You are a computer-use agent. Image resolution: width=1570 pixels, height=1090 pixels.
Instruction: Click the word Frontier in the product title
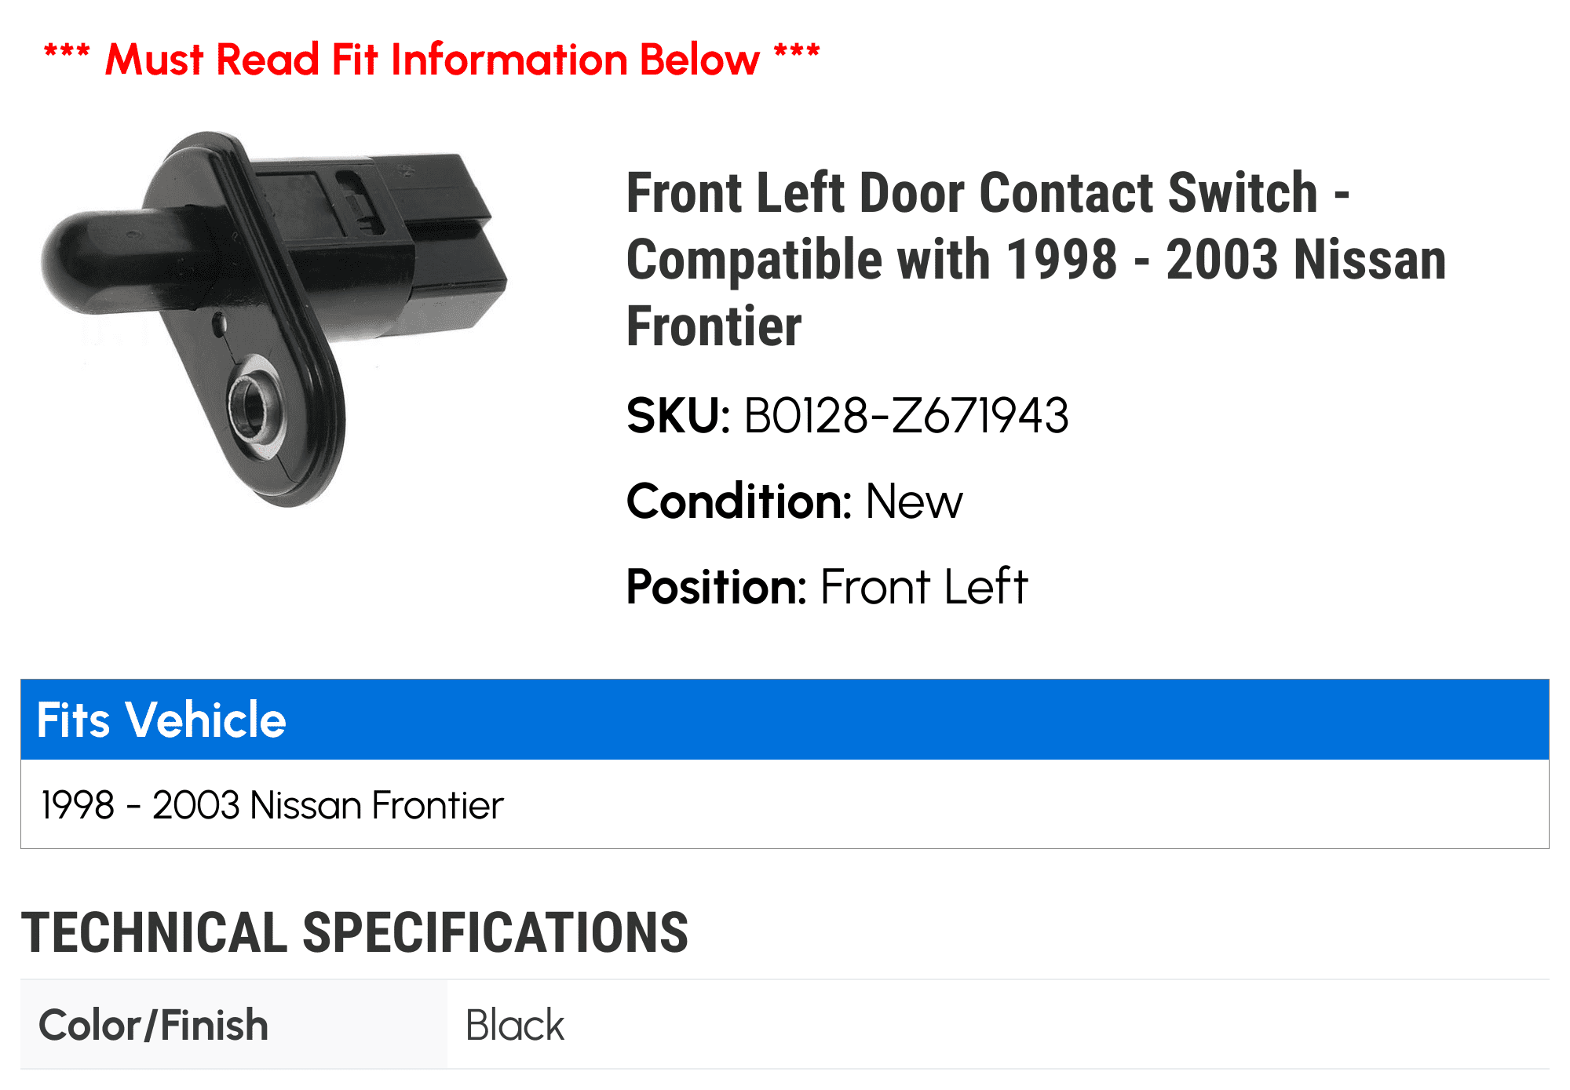pos(714,326)
